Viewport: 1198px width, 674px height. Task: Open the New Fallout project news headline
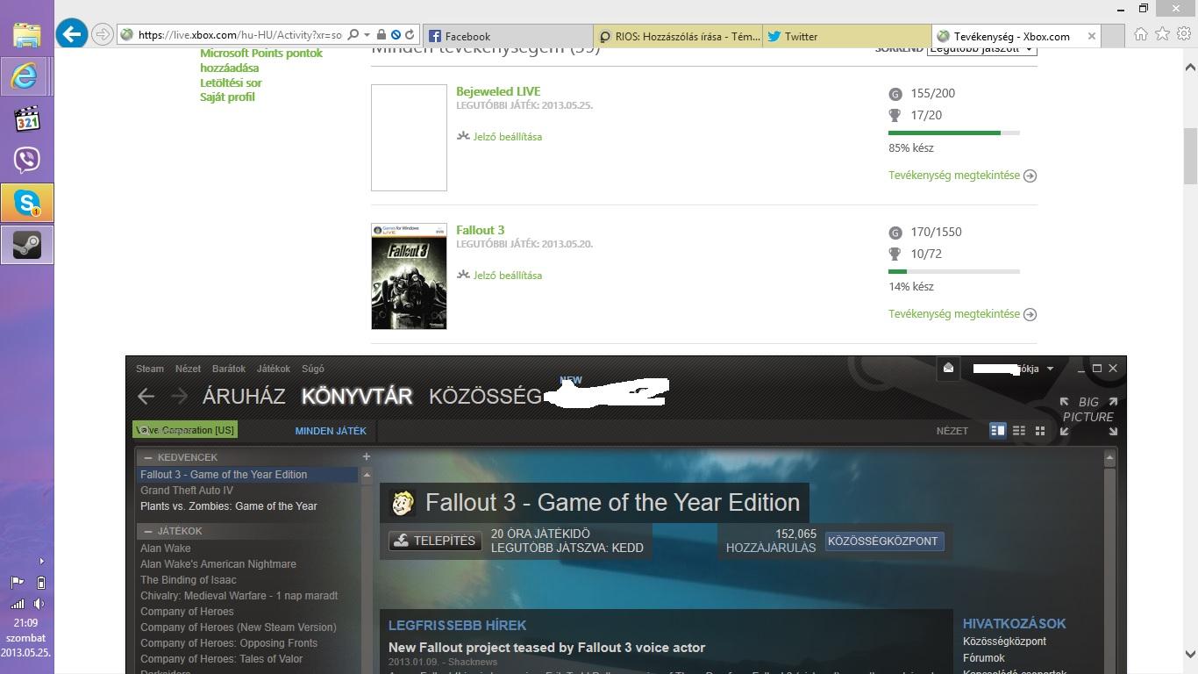pyautogui.click(x=546, y=648)
